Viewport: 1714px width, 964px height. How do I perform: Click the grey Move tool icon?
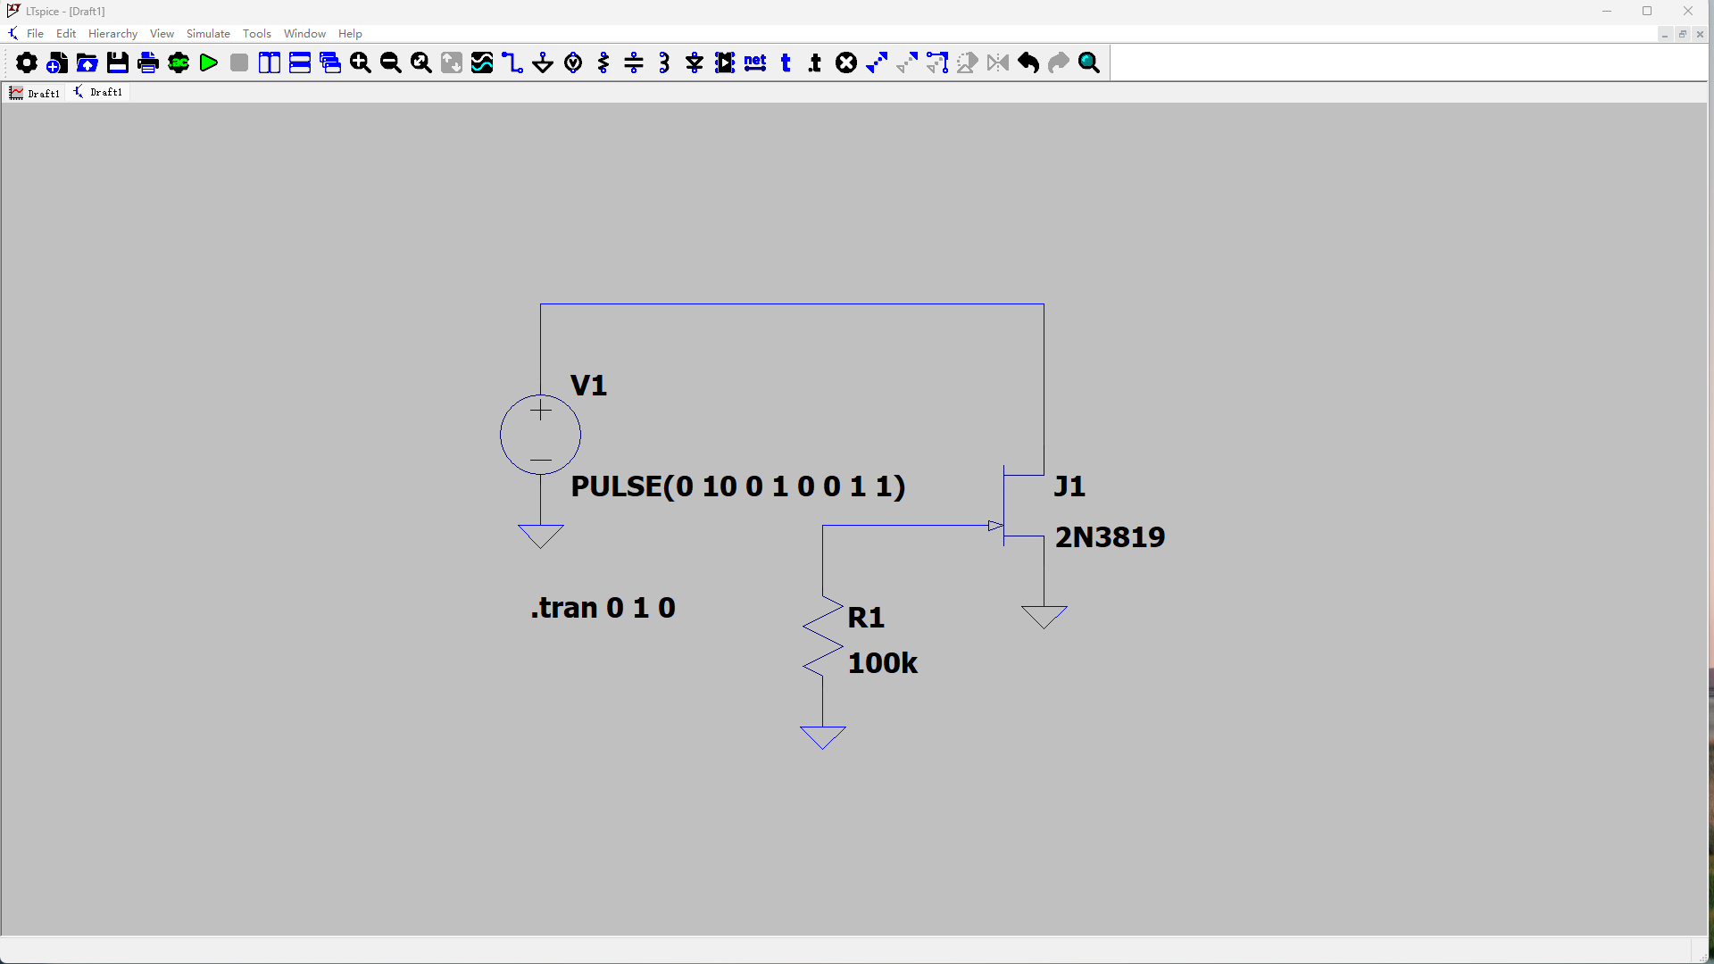coord(907,62)
